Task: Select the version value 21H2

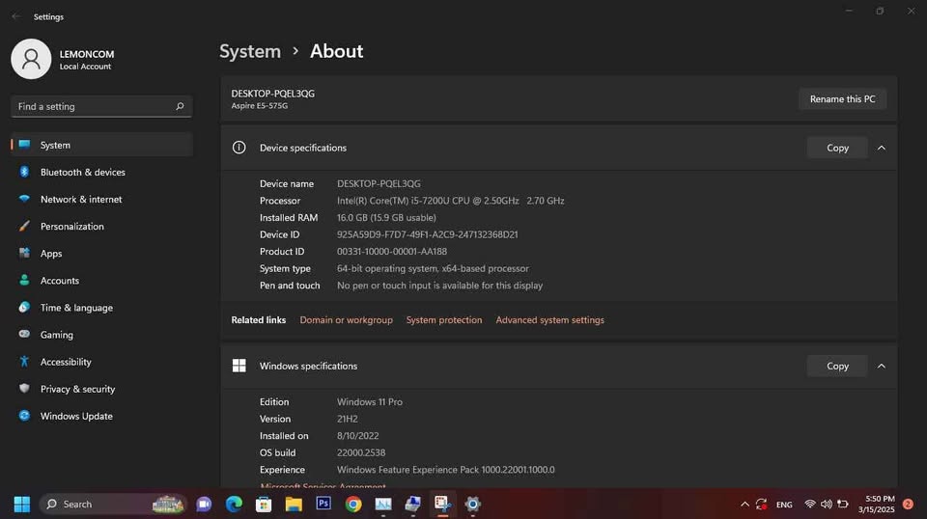Action: 347,419
